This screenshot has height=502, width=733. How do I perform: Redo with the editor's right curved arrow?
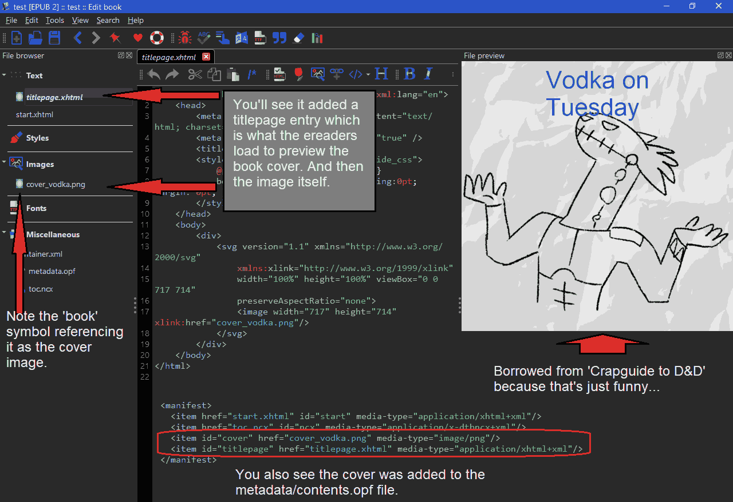click(x=172, y=74)
